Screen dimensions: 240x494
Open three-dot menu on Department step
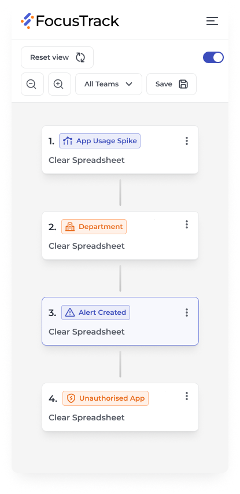[x=187, y=224]
